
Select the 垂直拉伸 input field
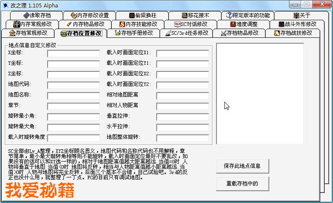coord(182,116)
